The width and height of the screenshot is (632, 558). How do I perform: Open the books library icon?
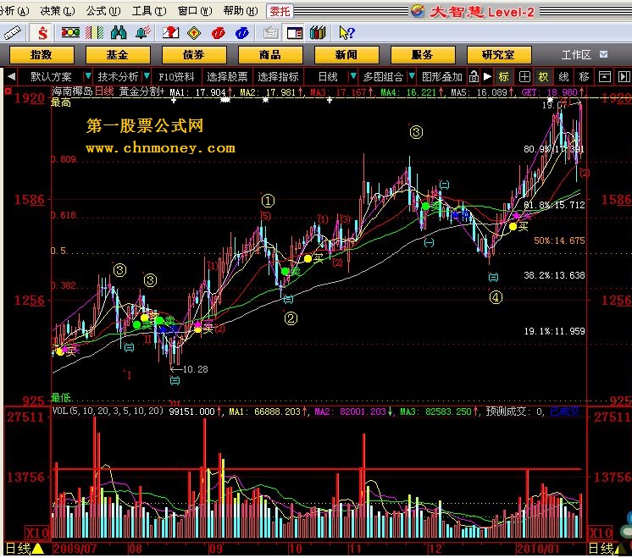coord(318,33)
